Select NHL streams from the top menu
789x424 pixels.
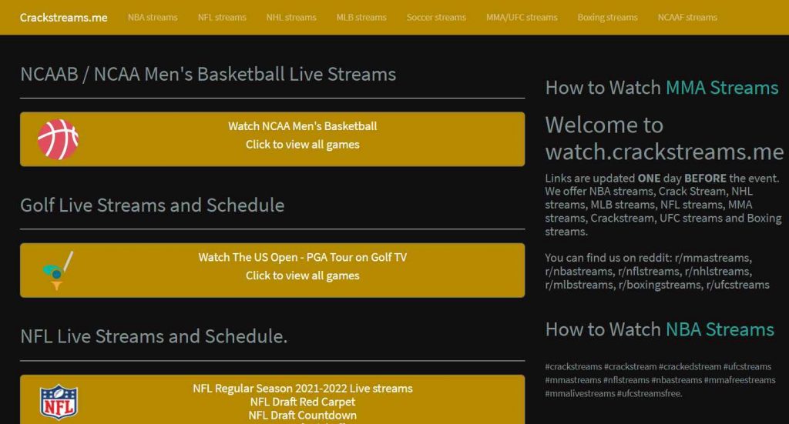tap(291, 17)
